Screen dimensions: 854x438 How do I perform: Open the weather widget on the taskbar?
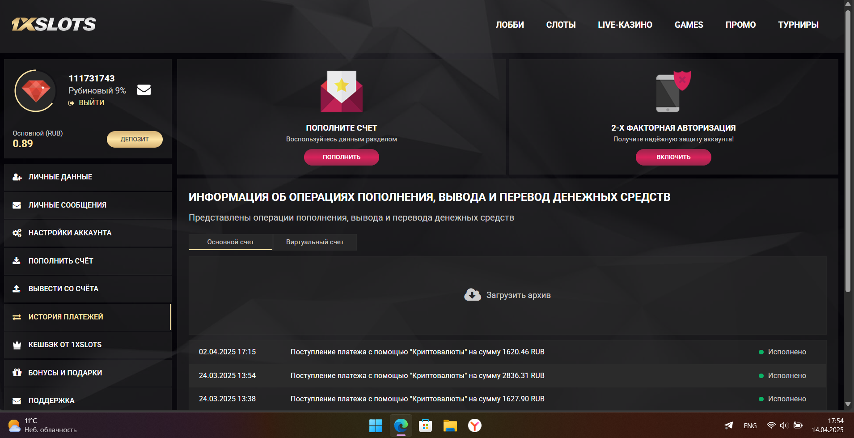(x=43, y=425)
